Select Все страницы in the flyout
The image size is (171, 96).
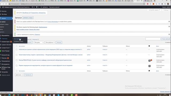pos(18,39)
